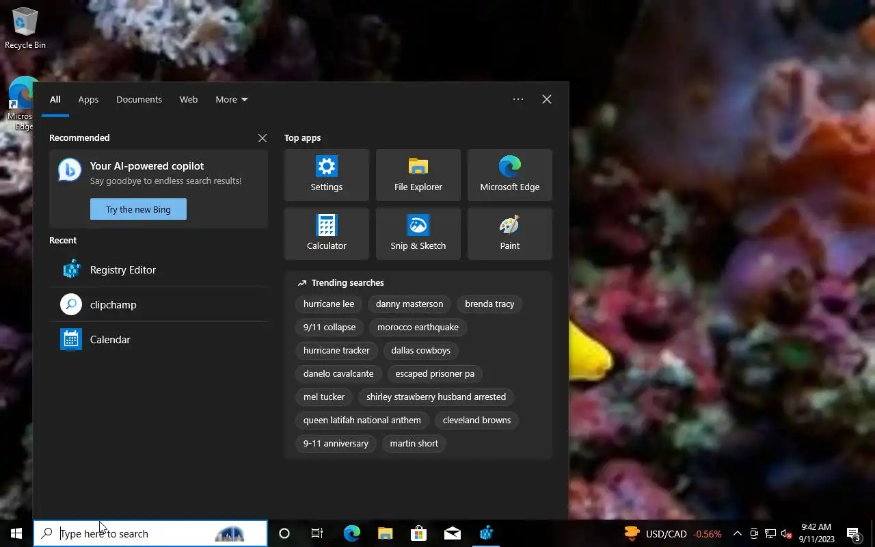Click the volume icon in system tray

[x=787, y=533]
